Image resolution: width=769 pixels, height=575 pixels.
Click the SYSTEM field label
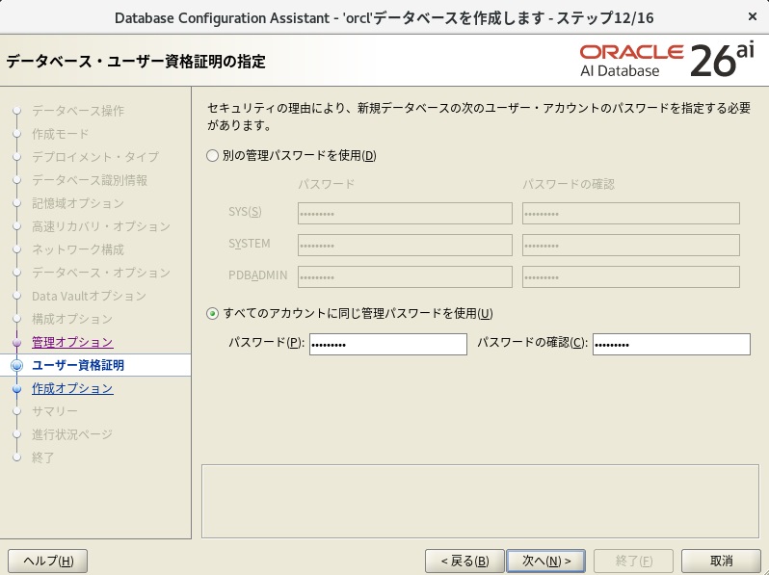click(x=250, y=244)
